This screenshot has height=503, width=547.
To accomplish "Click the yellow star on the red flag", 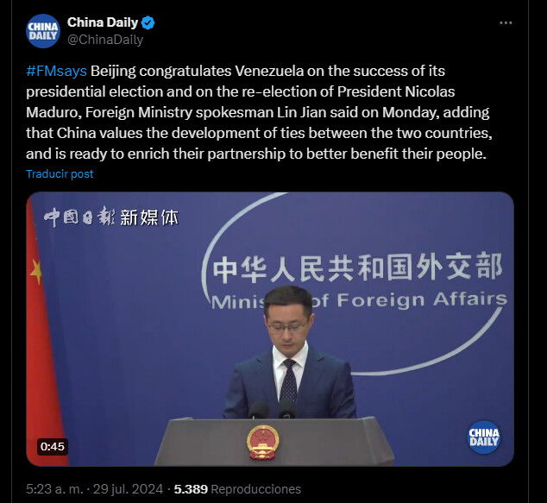I will 36,272.
